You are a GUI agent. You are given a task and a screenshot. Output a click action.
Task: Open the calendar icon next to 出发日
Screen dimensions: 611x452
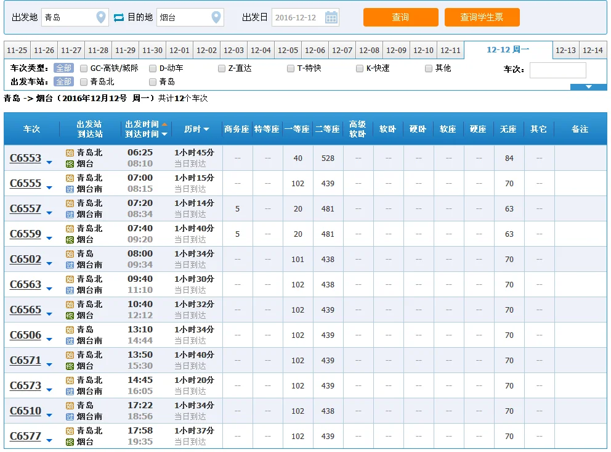(x=331, y=17)
